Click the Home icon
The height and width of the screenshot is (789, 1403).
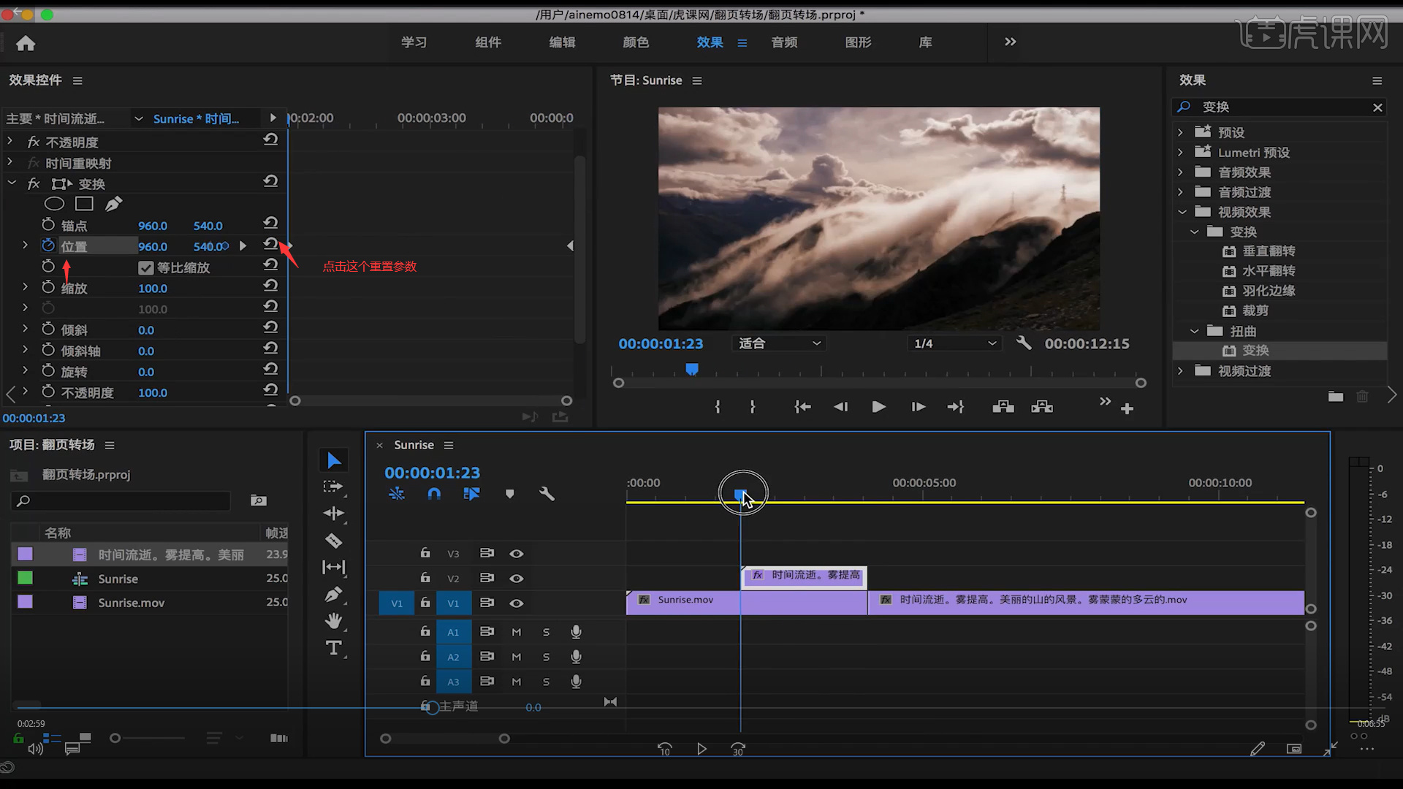26,44
